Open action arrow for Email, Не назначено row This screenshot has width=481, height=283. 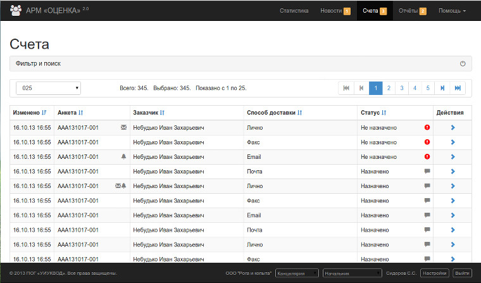point(453,156)
